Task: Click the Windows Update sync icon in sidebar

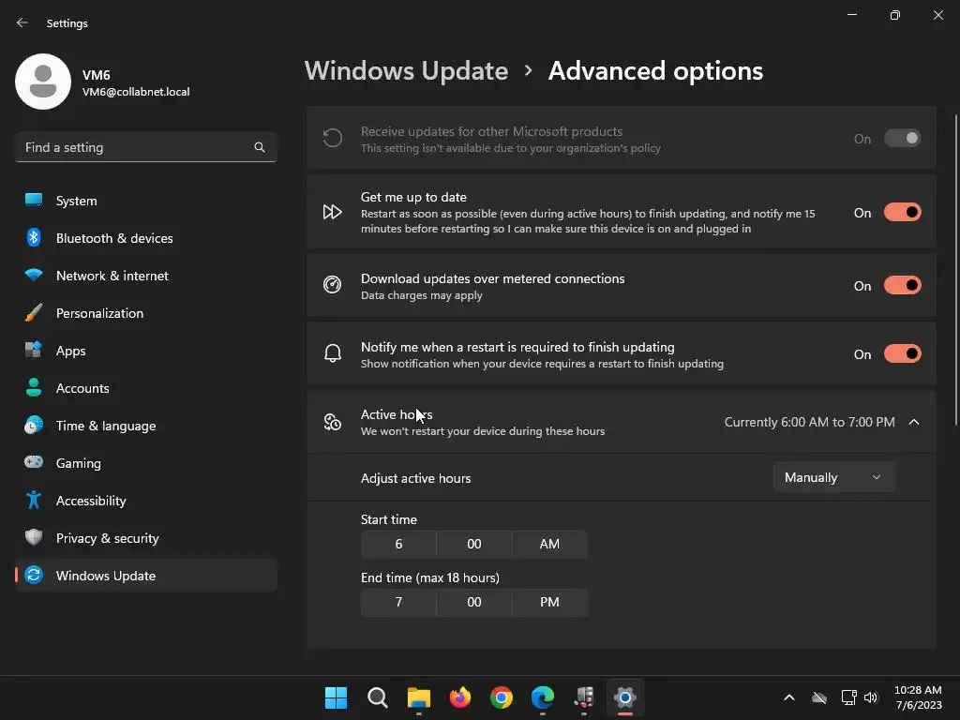Action: [x=34, y=575]
